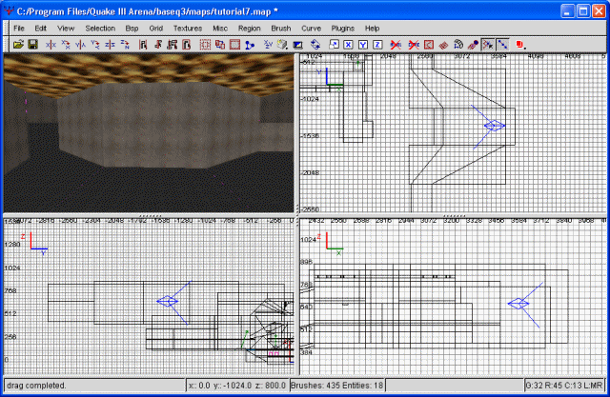Image resolution: width=610 pixels, height=397 pixels.
Task: Click the 'Brushes: 435 Entities: 18' status text
Action: pyautogui.click(x=336, y=386)
